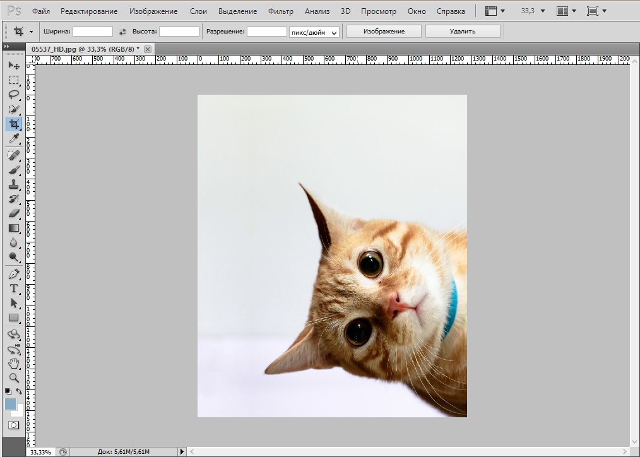Select the Move tool

(x=13, y=65)
